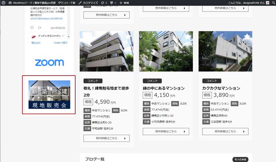Viewport: 276px width, 162px height.
Task: Open the ＋新規 menu in admin bar
Action: click(124, 3)
